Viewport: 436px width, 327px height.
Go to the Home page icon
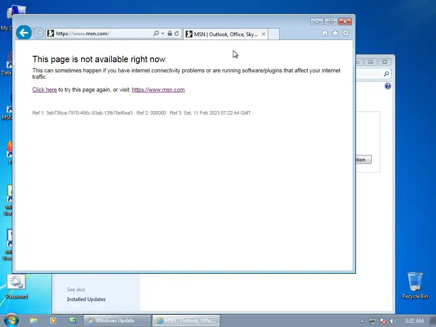click(x=325, y=33)
